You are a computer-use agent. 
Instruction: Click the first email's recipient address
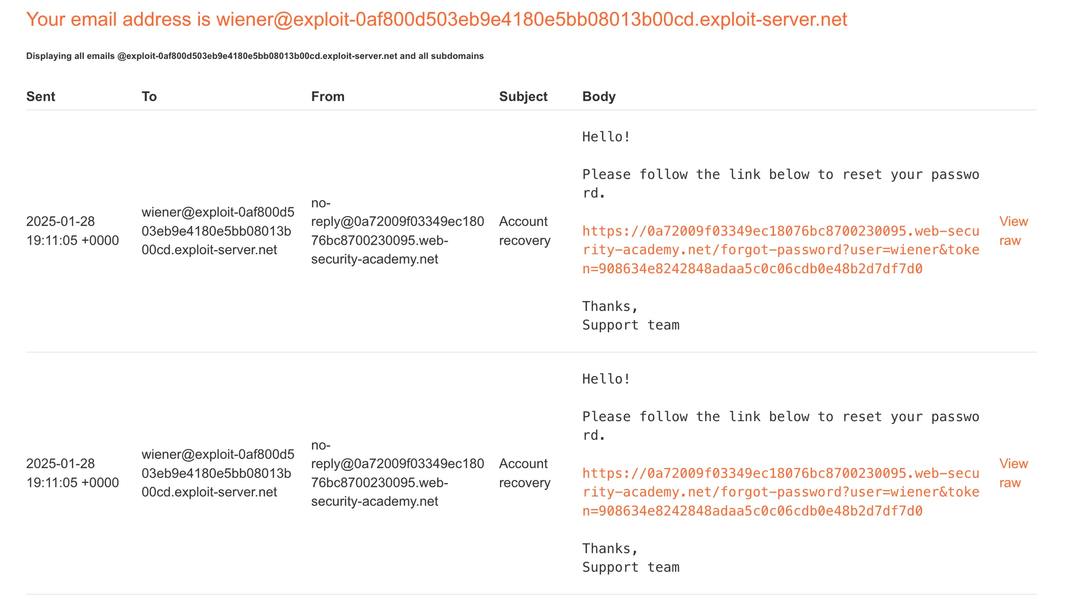coord(217,231)
